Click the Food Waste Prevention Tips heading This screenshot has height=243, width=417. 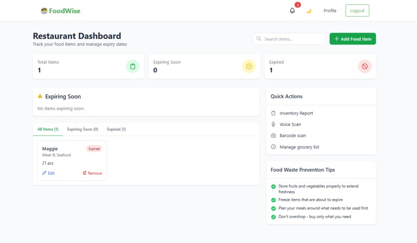303,170
